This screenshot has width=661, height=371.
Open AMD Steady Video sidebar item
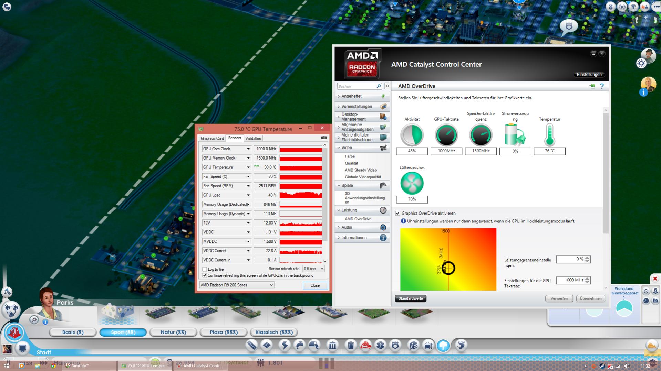(x=361, y=170)
